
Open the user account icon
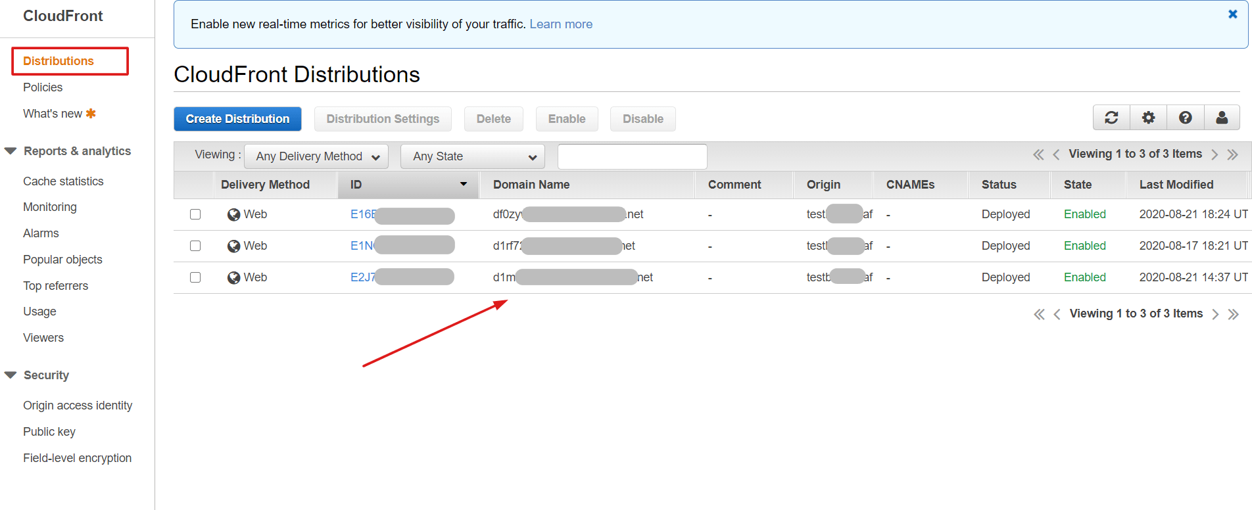click(x=1222, y=118)
